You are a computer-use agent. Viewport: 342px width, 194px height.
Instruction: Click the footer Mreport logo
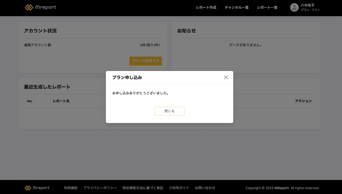pyautogui.click(x=37, y=188)
